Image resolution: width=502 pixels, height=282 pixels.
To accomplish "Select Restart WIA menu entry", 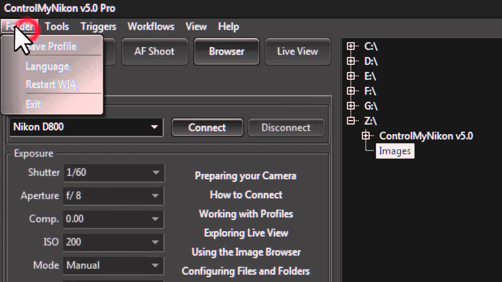I will pyautogui.click(x=51, y=85).
